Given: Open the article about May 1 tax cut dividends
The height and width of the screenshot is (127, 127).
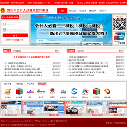Looking at the screenshot, I should tap(78, 57).
